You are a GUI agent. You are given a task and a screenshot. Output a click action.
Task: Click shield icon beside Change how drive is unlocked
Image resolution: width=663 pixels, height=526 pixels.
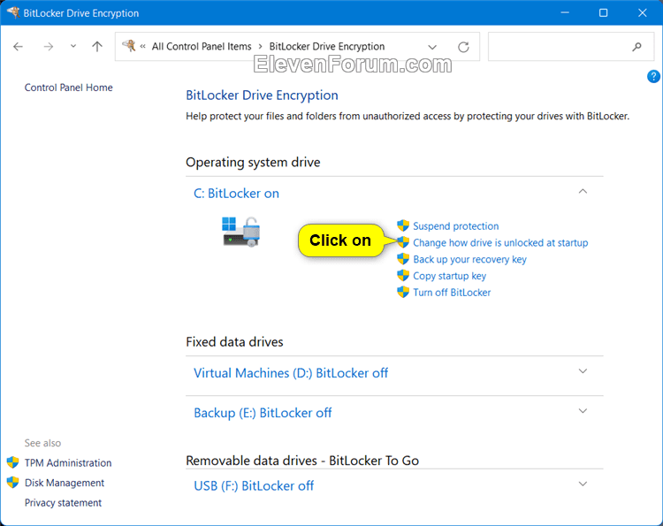(x=403, y=242)
